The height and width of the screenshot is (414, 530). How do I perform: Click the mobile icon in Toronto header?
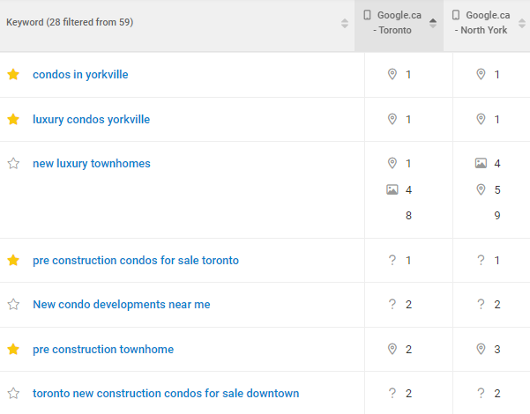click(x=368, y=15)
